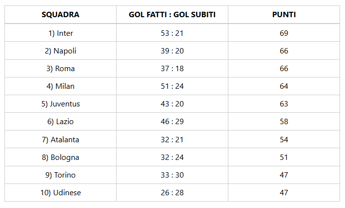Click the SQUADRA column header
The width and height of the screenshot is (345, 208).
click(60, 15)
